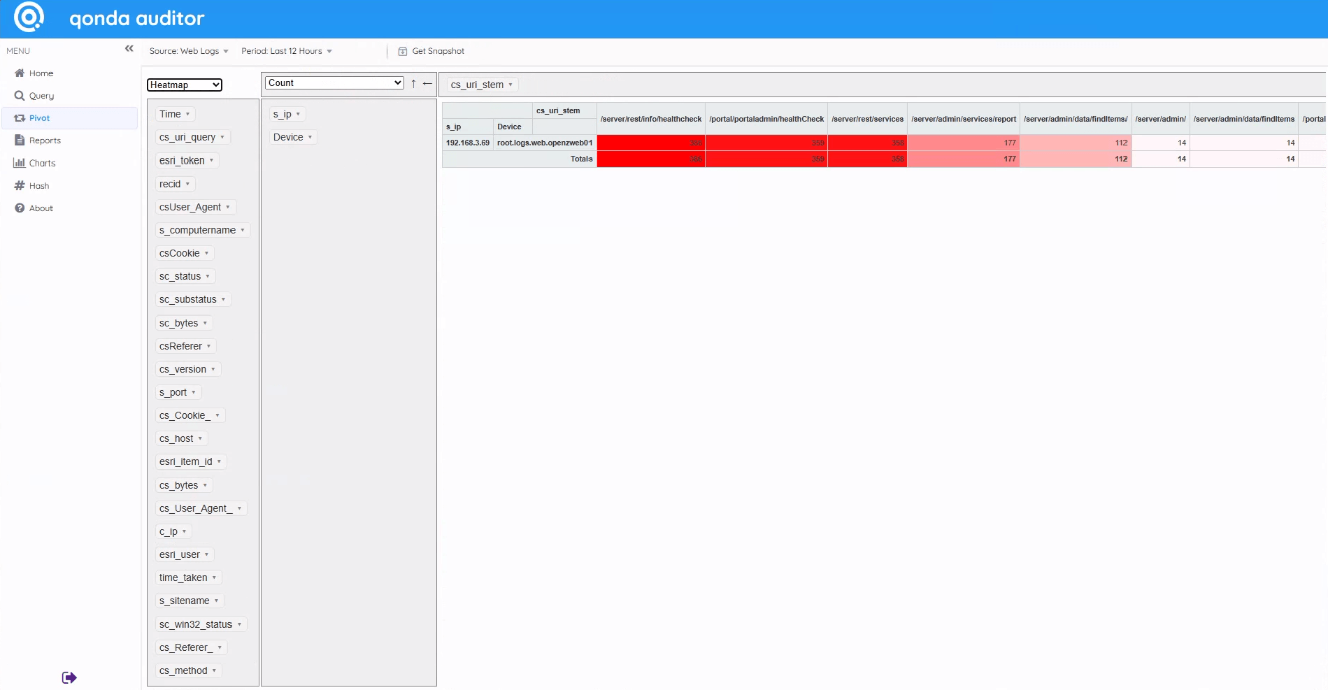Click the Get Snapshot camera icon

click(402, 51)
